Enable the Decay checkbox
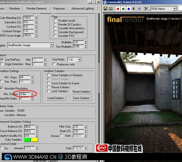Image resolution: width=182 pixels, height=162 pixels. 62,135
